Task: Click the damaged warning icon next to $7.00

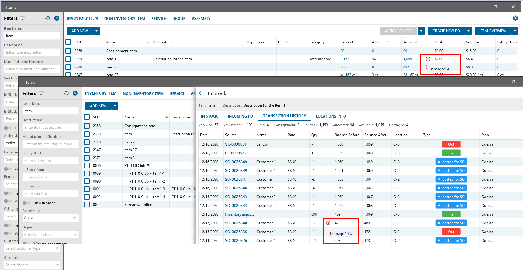Action: pos(428,59)
